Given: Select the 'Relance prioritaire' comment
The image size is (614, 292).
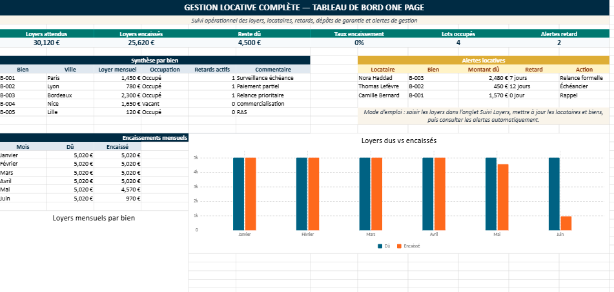Looking at the screenshot, I should click(273, 95).
